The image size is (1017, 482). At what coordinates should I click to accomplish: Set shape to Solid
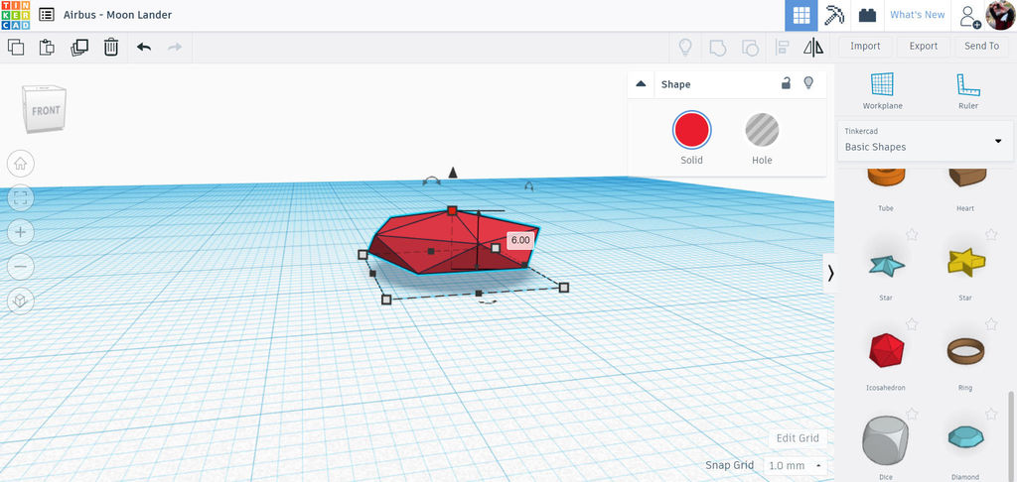click(x=691, y=130)
